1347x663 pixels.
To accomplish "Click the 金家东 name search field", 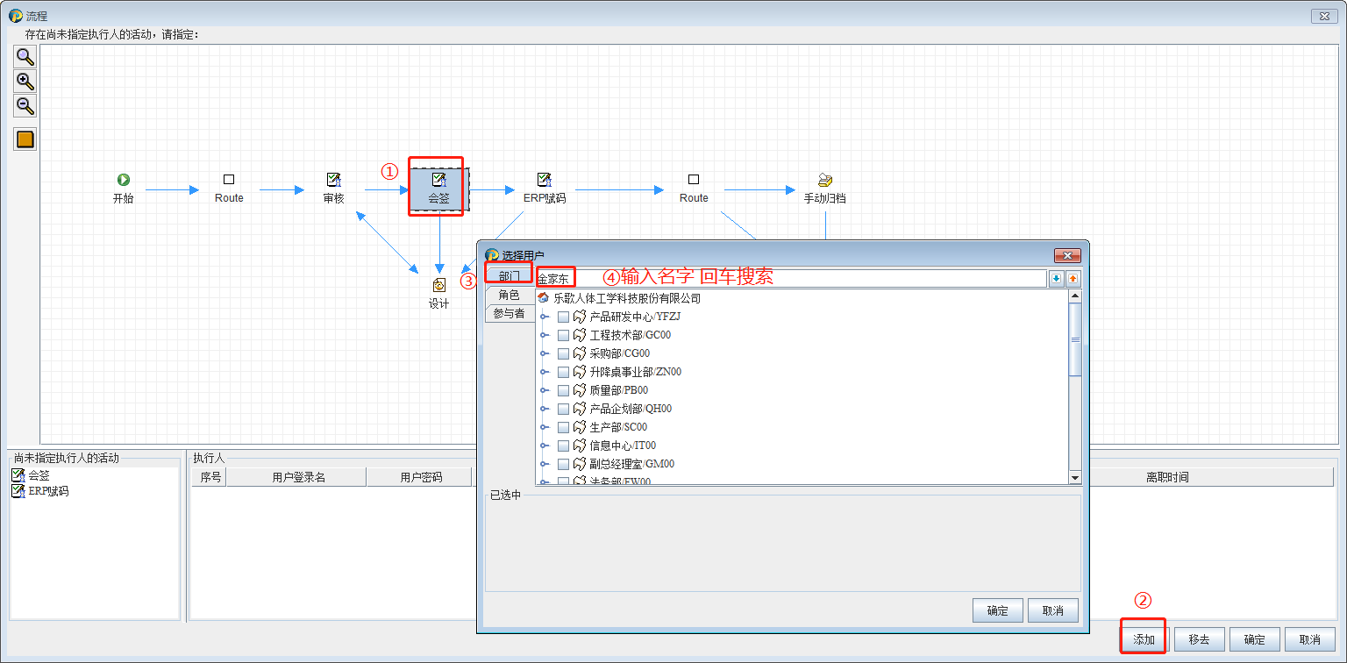I will (x=554, y=277).
